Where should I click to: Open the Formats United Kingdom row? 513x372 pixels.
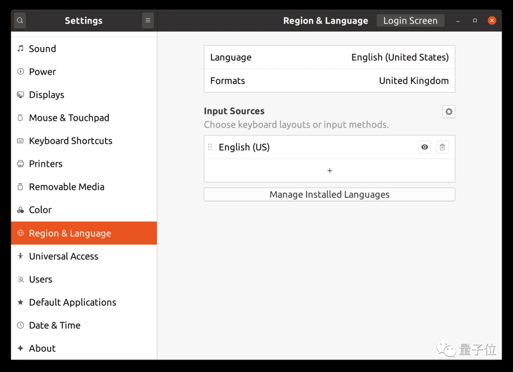pos(329,81)
